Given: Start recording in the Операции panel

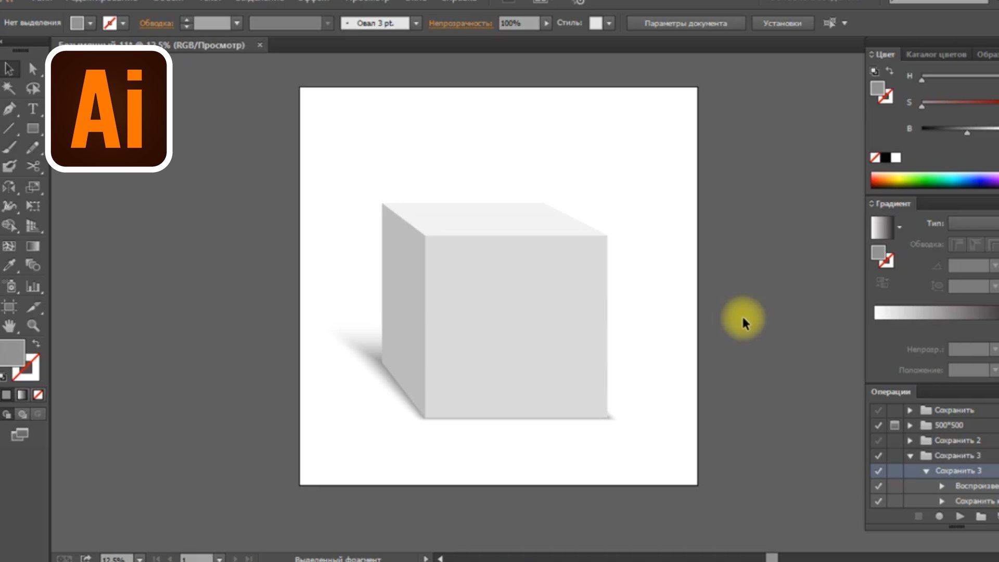Looking at the screenshot, I should point(939,516).
